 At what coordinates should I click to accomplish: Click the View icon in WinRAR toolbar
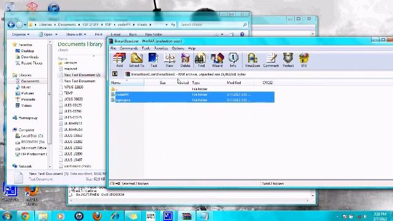pyautogui.click(x=169, y=60)
